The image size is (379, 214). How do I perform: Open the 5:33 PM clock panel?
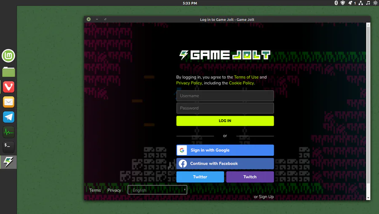tap(190, 3)
